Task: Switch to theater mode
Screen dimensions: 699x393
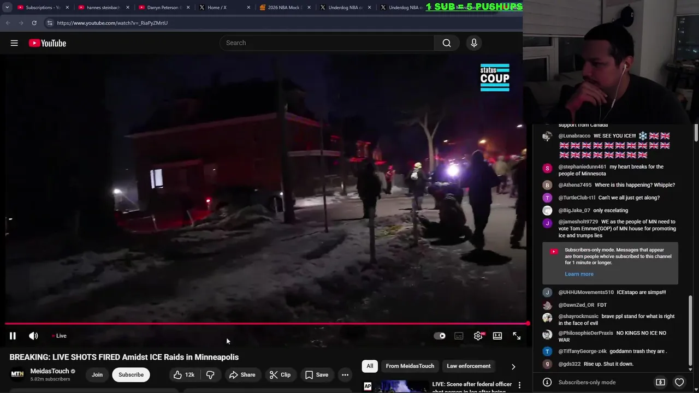Action: pos(497,336)
